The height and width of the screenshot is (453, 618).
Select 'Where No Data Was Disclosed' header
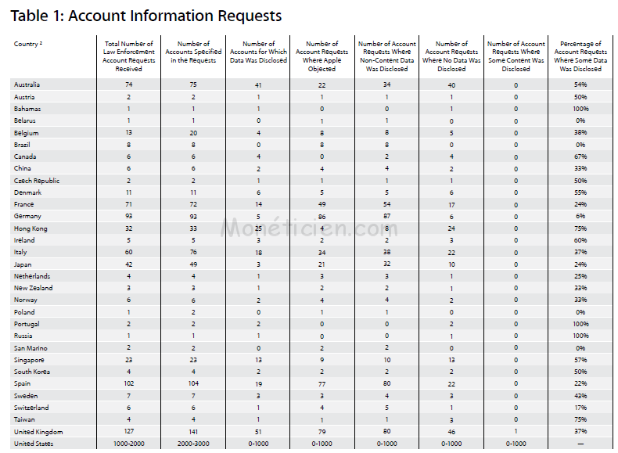click(x=451, y=56)
